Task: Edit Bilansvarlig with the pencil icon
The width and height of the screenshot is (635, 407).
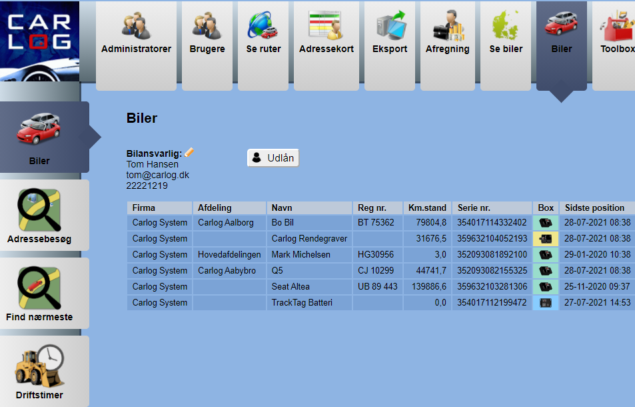Action: [x=189, y=152]
